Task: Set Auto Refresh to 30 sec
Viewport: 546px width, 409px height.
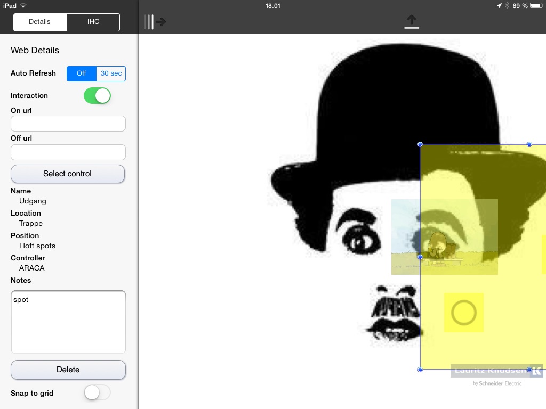Action: click(x=111, y=73)
